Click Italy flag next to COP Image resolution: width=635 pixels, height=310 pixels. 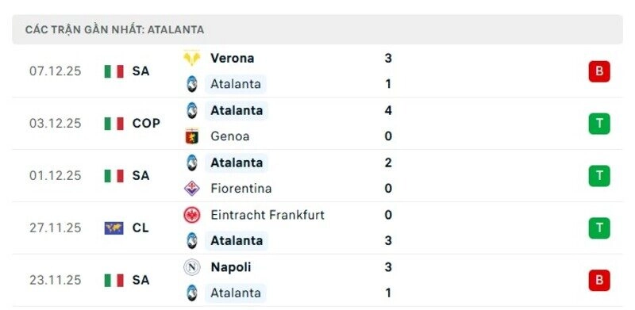(x=114, y=124)
